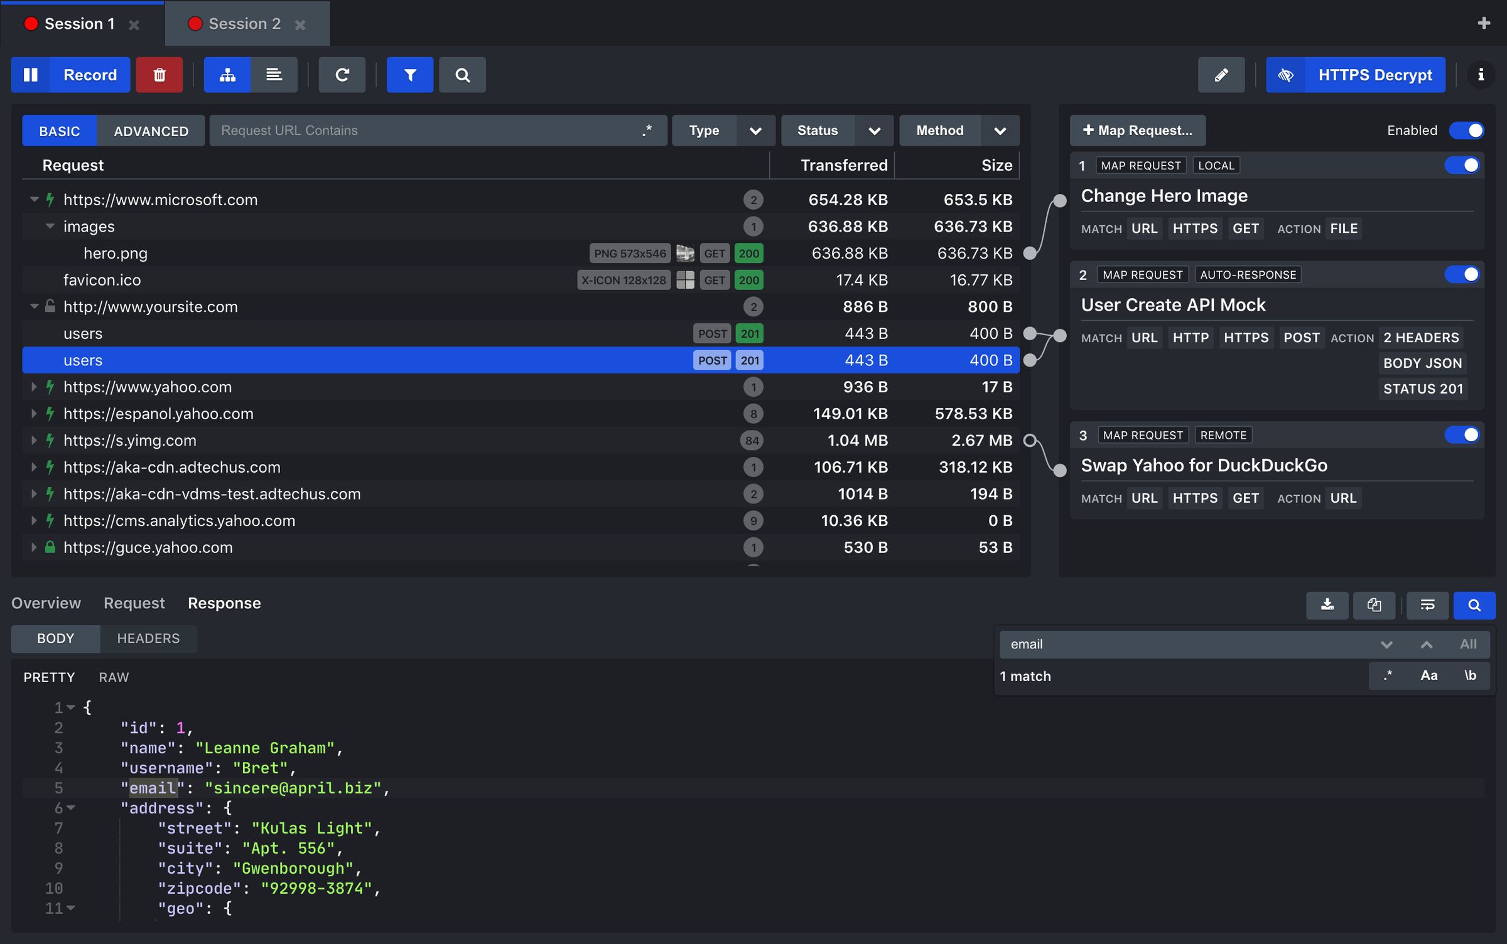Collapse the https://www.microsoft.com tree

point(33,200)
